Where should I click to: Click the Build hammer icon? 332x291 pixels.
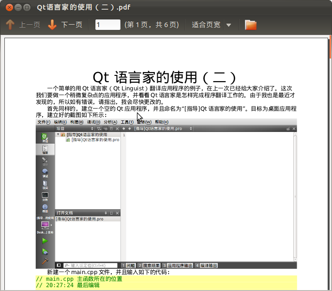point(45,261)
